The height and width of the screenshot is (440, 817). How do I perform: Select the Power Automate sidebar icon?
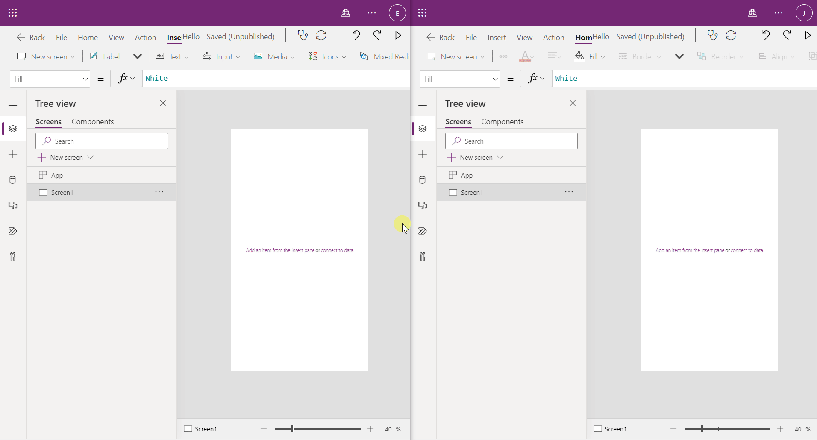click(13, 231)
